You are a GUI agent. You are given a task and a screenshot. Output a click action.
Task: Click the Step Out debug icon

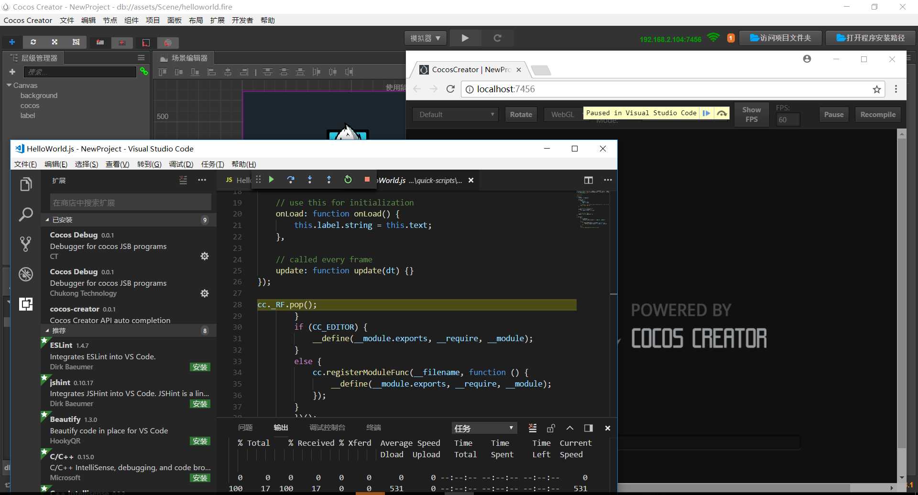329,180
